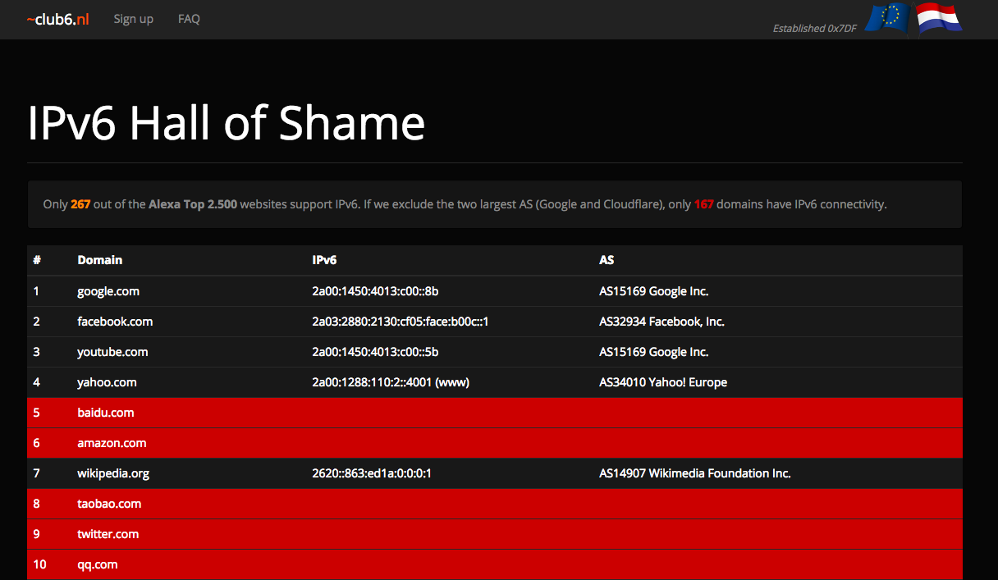Select the yahoo.com domain cell
Image resolution: width=998 pixels, height=580 pixels.
click(x=107, y=382)
